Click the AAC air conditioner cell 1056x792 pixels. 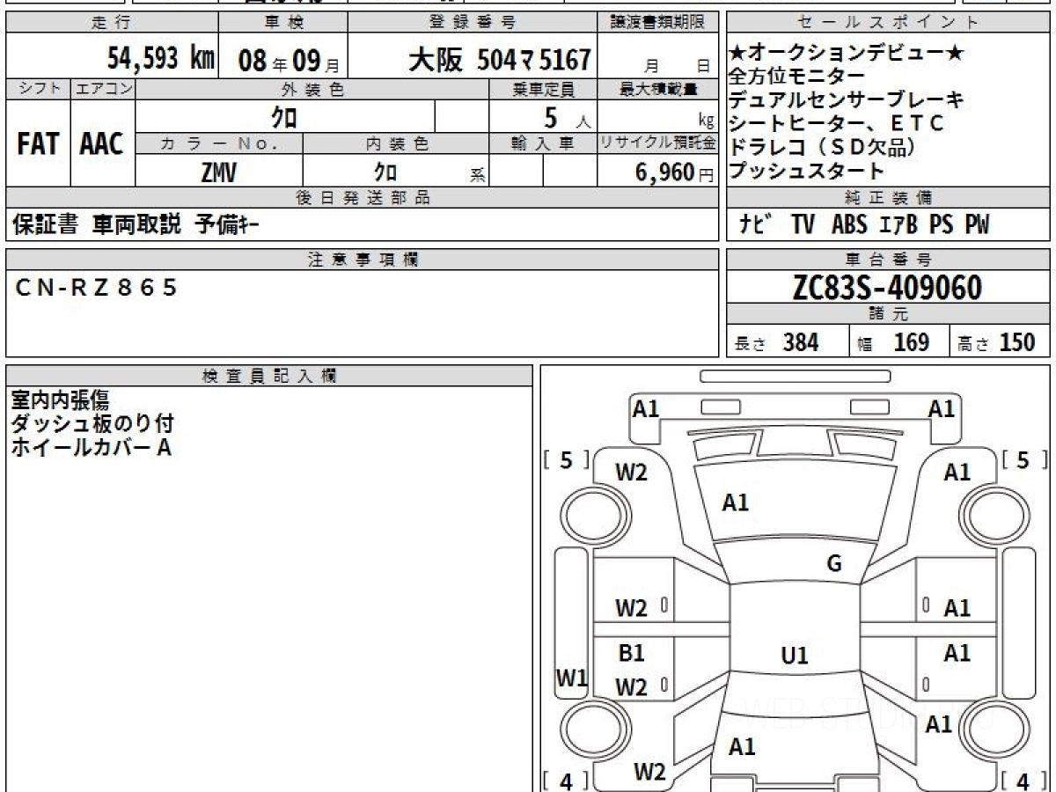click(x=102, y=143)
